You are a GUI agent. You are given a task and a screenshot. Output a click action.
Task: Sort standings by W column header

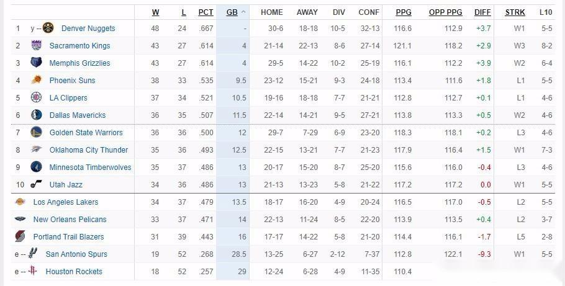pyautogui.click(x=155, y=12)
